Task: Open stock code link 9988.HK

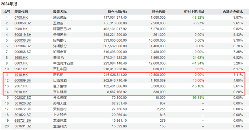Action: coord(21,29)
